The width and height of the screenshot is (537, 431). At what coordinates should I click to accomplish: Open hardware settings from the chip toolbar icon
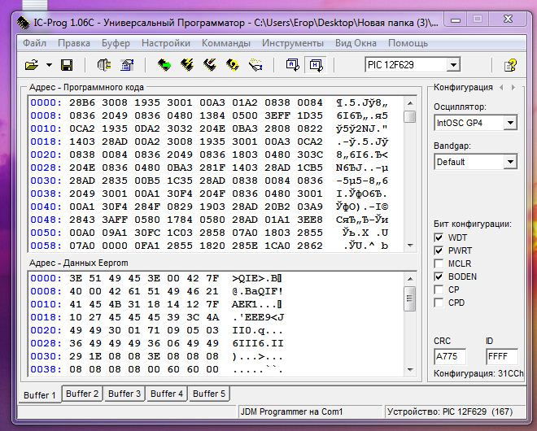pyautogui.click(x=104, y=64)
